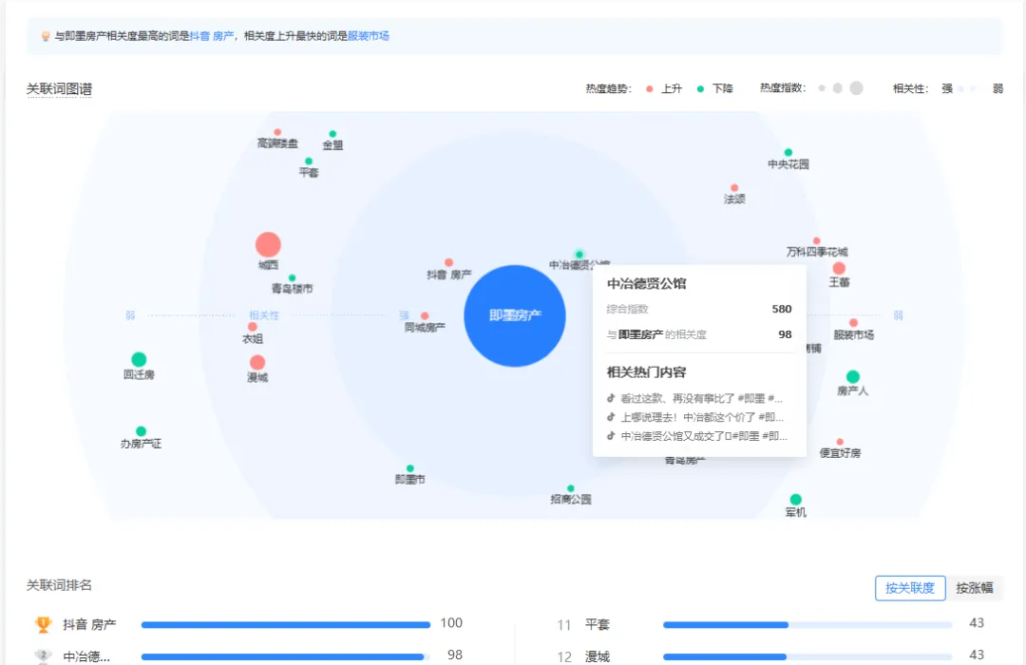Click the 军机 node in the graph

tap(795, 500)
